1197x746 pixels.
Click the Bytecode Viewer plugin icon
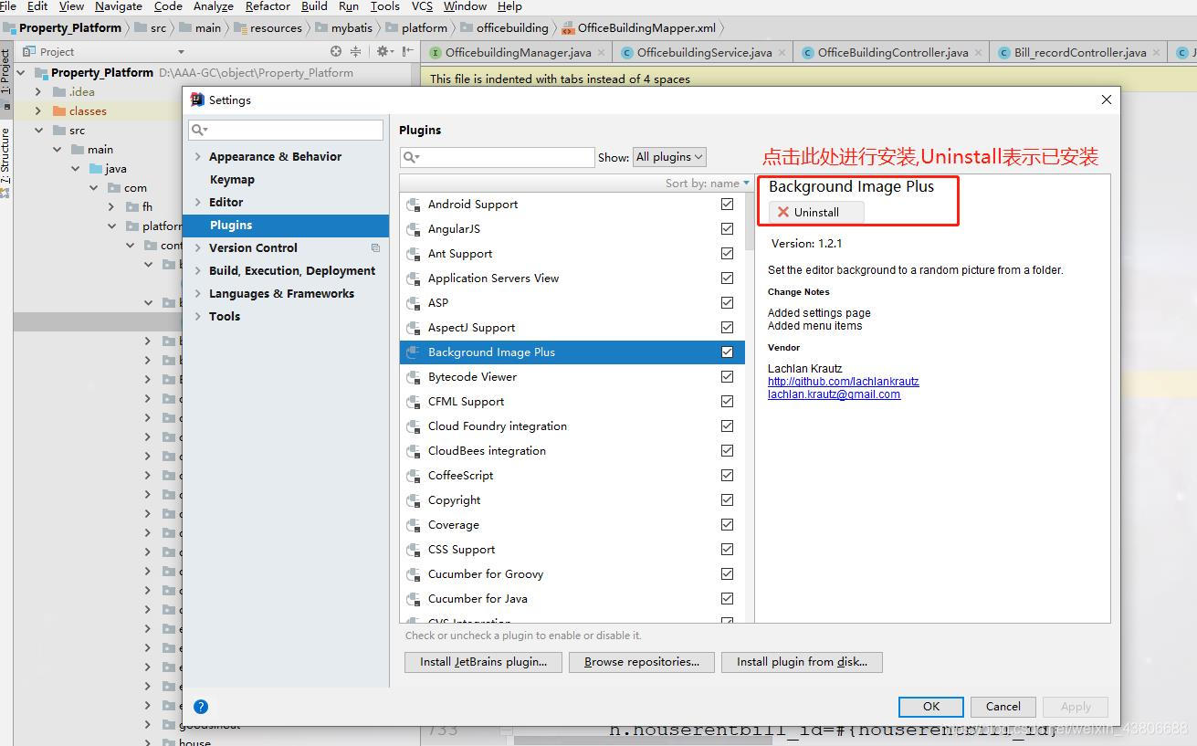coord(414,377)
